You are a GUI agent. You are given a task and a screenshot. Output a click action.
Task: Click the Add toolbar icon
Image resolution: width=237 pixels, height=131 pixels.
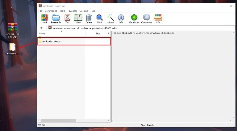click(44, 19)
